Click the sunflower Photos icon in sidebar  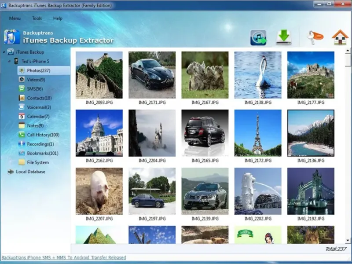click(x=22, y=70)
